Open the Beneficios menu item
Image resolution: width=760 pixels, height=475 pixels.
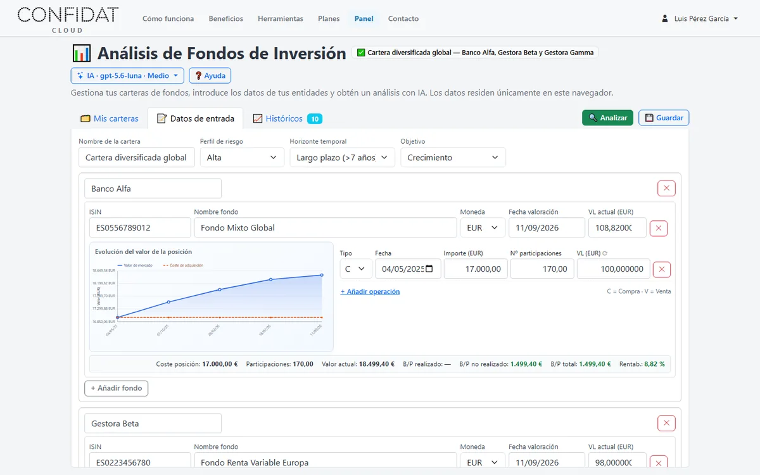click(226, 19)
